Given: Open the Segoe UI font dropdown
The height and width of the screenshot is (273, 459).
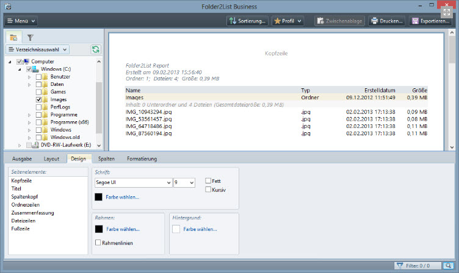Looking at the screenshot, I should click(133, 182).
